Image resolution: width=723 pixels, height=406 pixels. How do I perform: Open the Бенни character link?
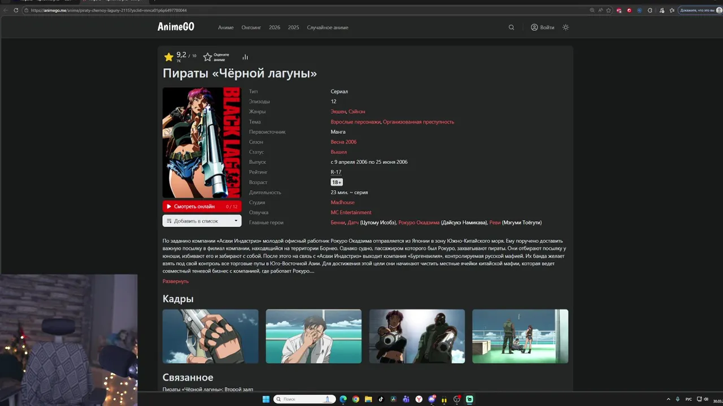pyautogui.click(x=338, y=223)
